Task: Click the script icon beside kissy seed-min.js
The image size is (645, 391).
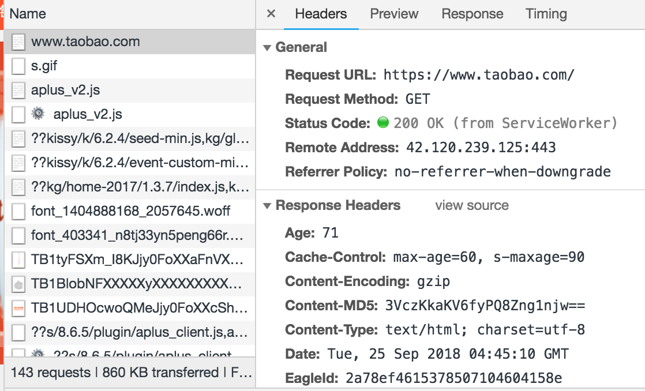Action: point(19,138)
